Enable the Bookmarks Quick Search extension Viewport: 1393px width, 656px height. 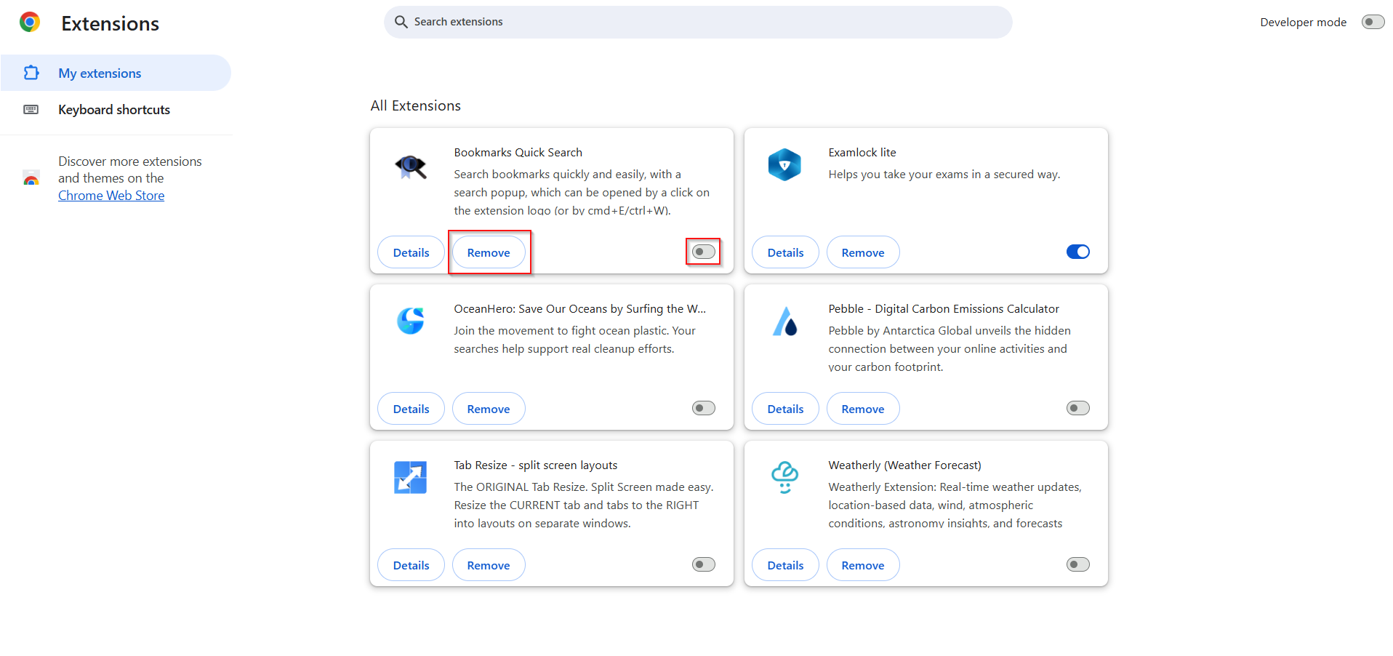point(703,252)
